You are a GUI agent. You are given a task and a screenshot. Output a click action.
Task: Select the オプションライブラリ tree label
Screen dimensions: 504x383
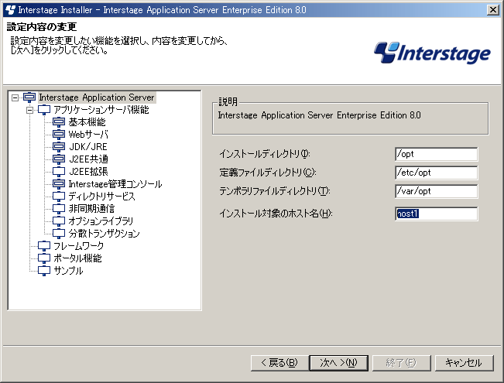(101, 221)
